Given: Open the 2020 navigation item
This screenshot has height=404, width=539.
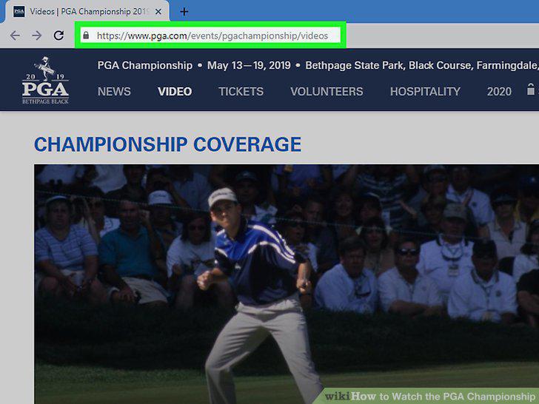Looking at the screenshot, I should point(499,92).
